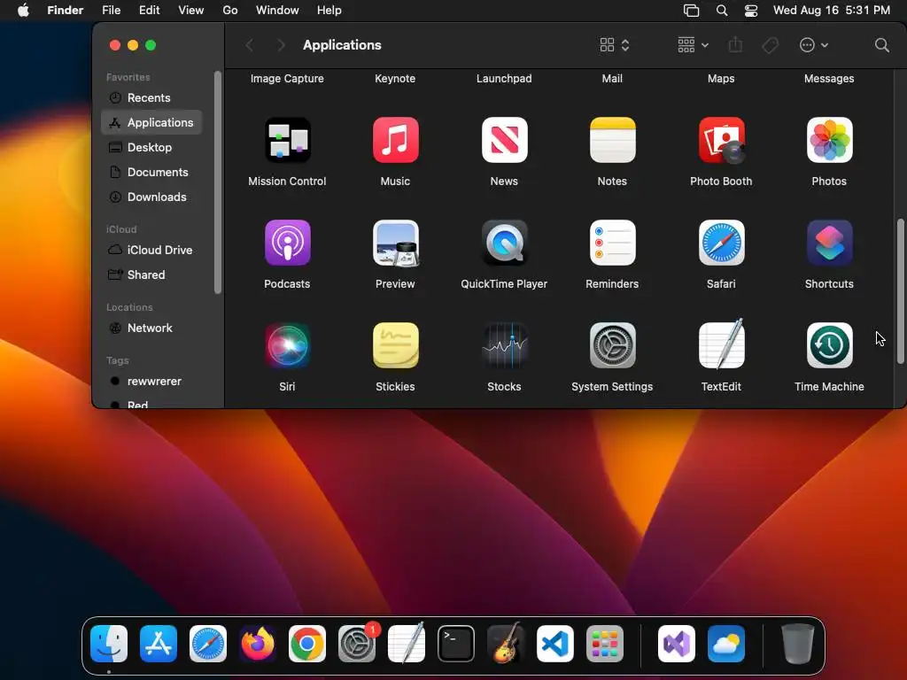
Task: Select Safari in the Applications folder
Action: point(721,243)
